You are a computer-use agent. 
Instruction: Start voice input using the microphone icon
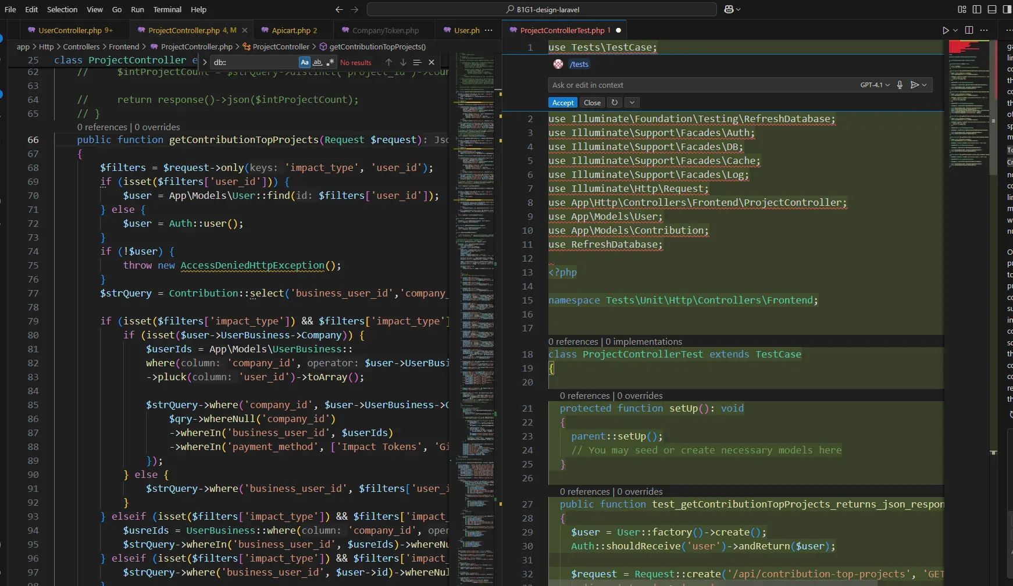(x=900, y=85)
